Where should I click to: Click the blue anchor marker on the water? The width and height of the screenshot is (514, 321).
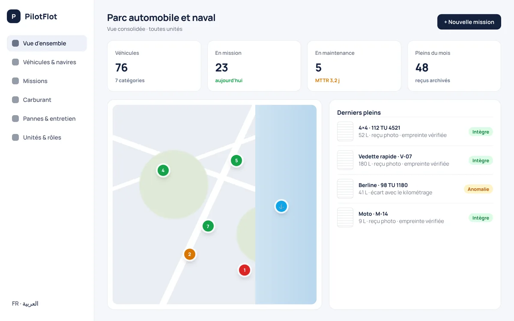(x=281, y=206)
